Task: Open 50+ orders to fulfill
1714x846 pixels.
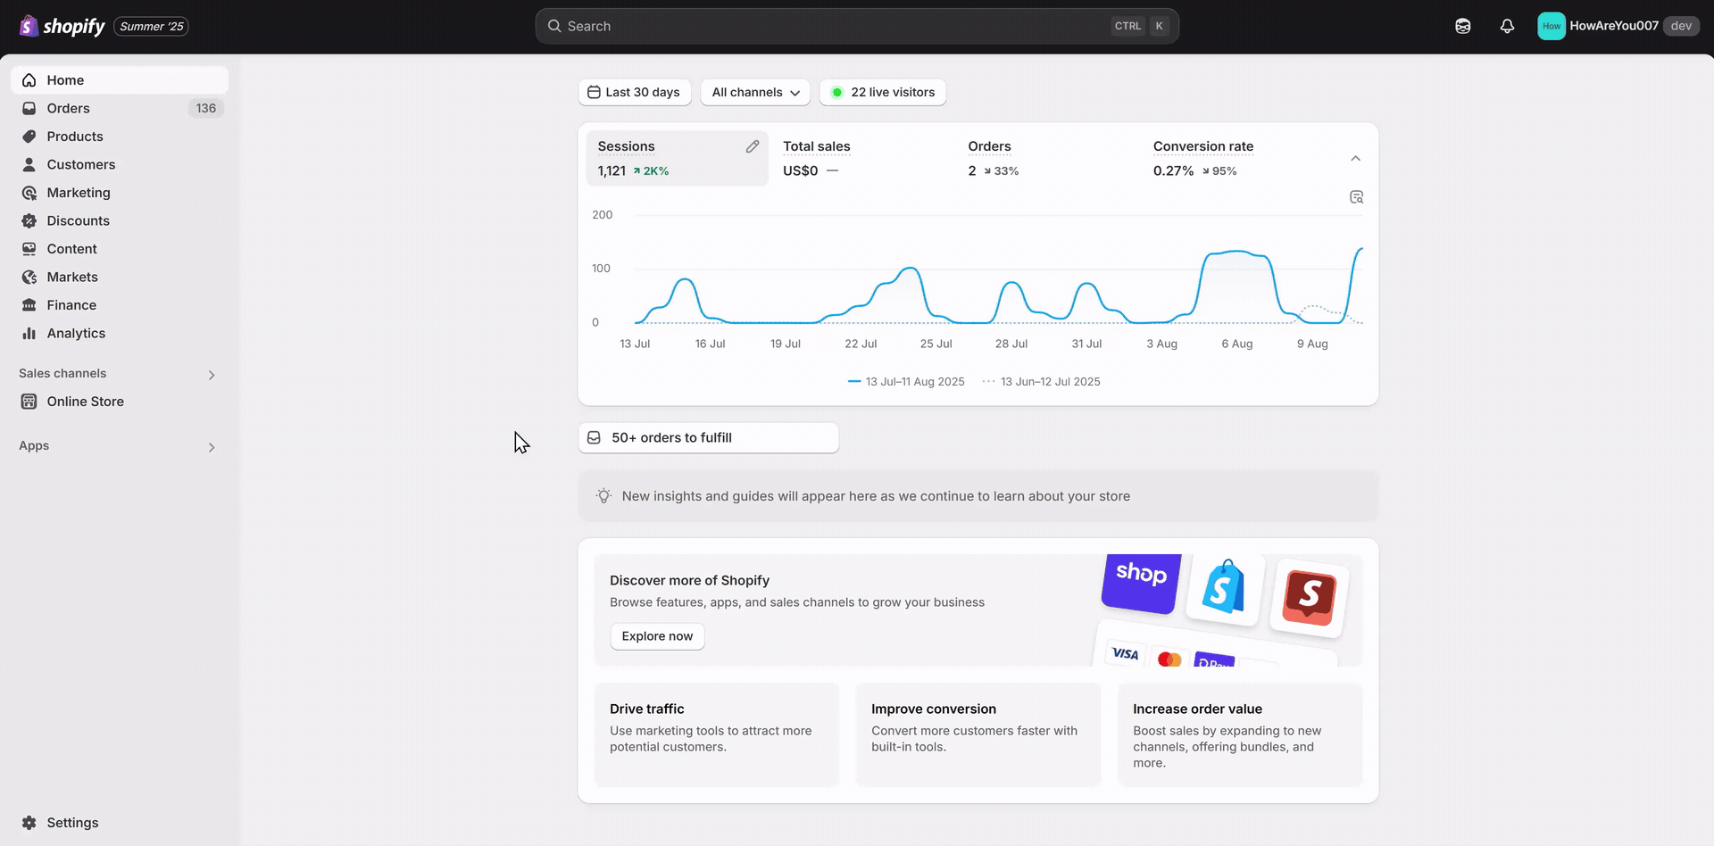Action: [709, 437]
